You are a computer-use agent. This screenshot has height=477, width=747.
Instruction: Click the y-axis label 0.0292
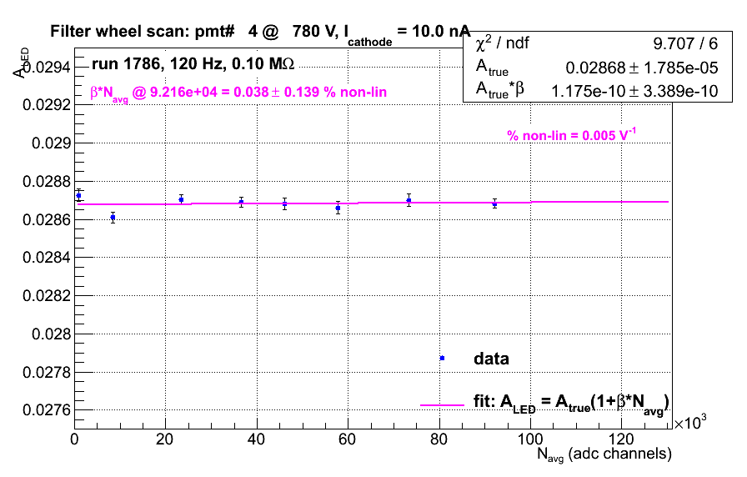[47, 104]
